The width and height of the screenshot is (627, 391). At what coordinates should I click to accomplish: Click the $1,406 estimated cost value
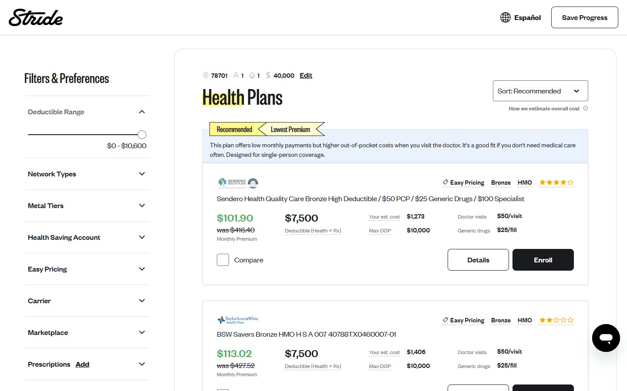(x=416, y=352)
